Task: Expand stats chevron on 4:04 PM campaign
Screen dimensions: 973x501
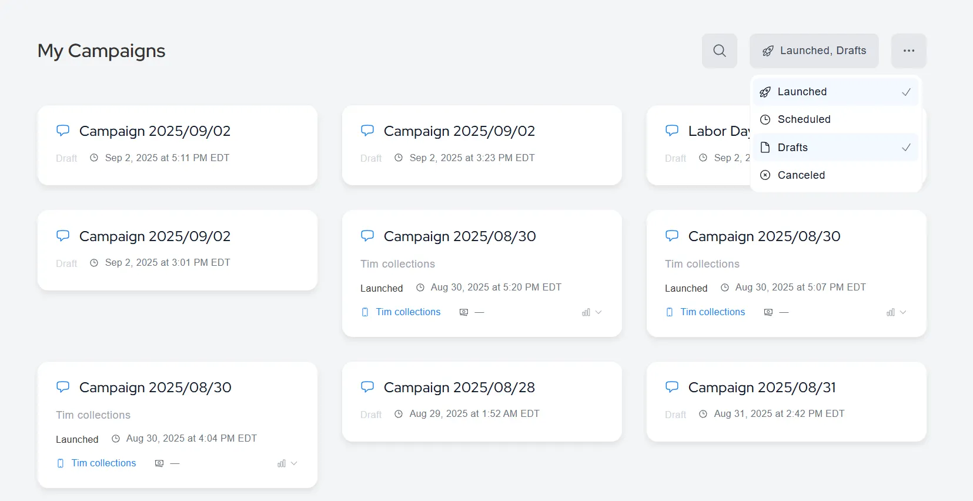Action: 294,463
